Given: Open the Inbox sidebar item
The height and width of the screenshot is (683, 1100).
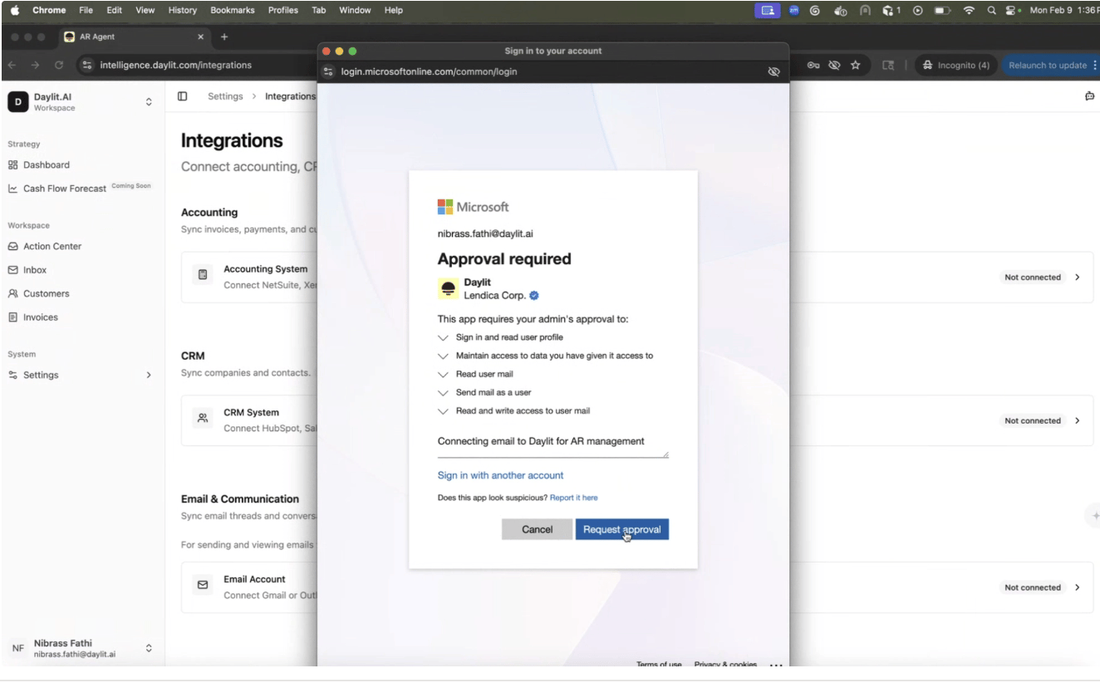Looking at the screenshot, I should click(x=27, y=270).
